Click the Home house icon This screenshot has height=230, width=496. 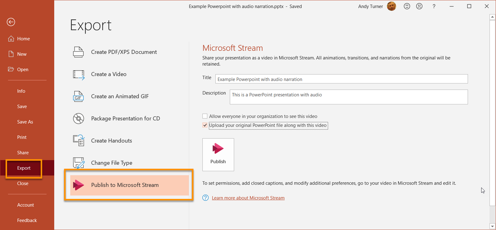[x=11, y=38]
